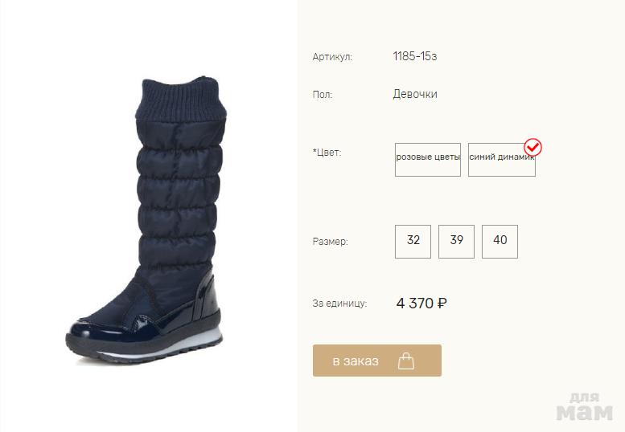625x432 pixels.
Task: Click the article number 1185-15з
Action: coord(415,56)
